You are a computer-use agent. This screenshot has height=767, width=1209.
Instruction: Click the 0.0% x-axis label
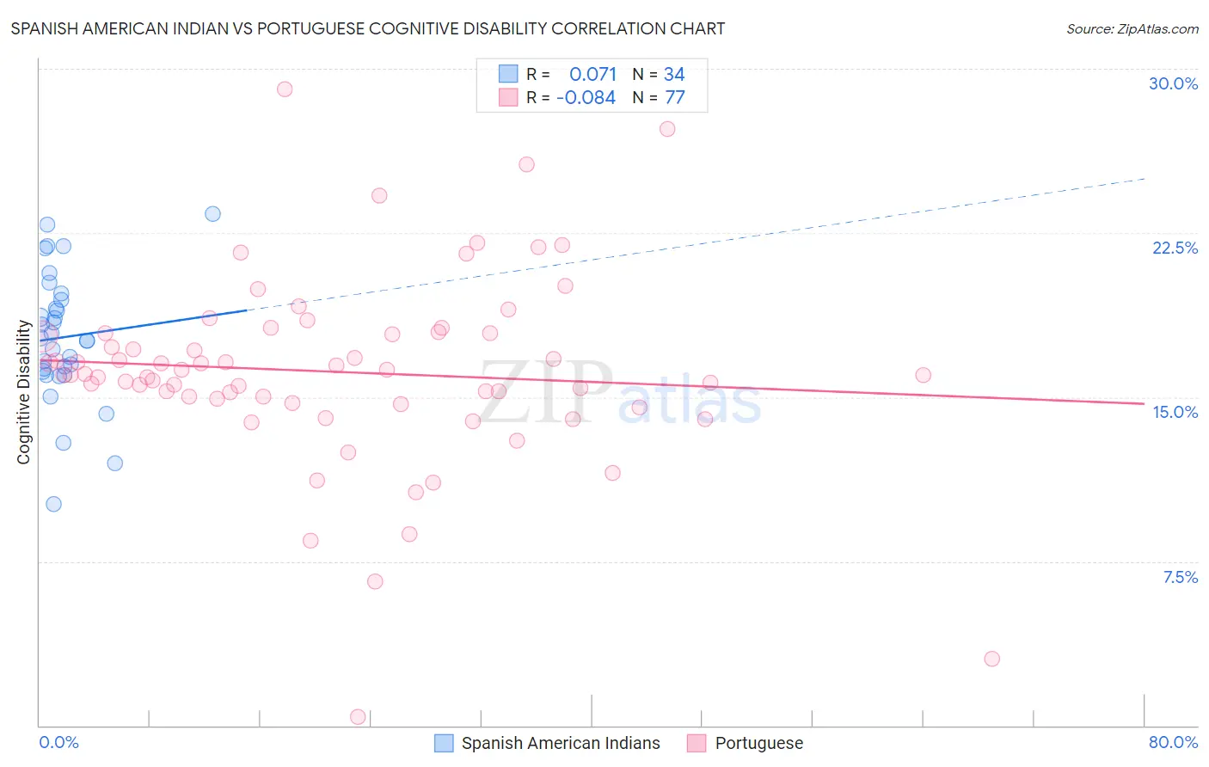[x=58, y=742]
